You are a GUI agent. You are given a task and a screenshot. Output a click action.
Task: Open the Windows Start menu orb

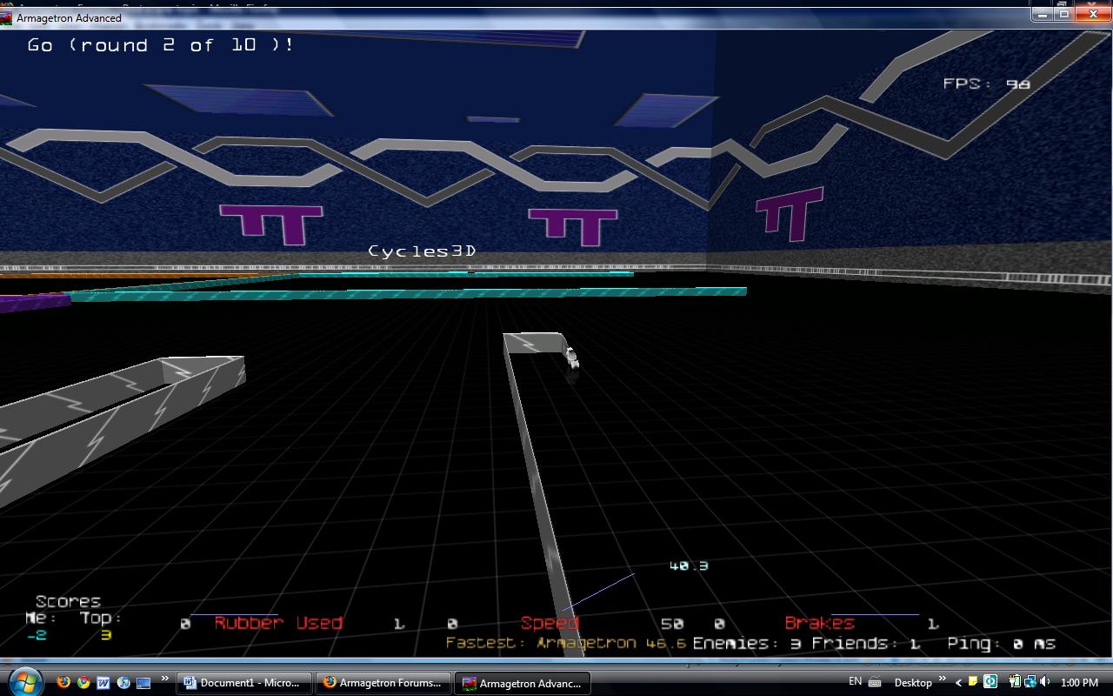[x=23, y=681]
